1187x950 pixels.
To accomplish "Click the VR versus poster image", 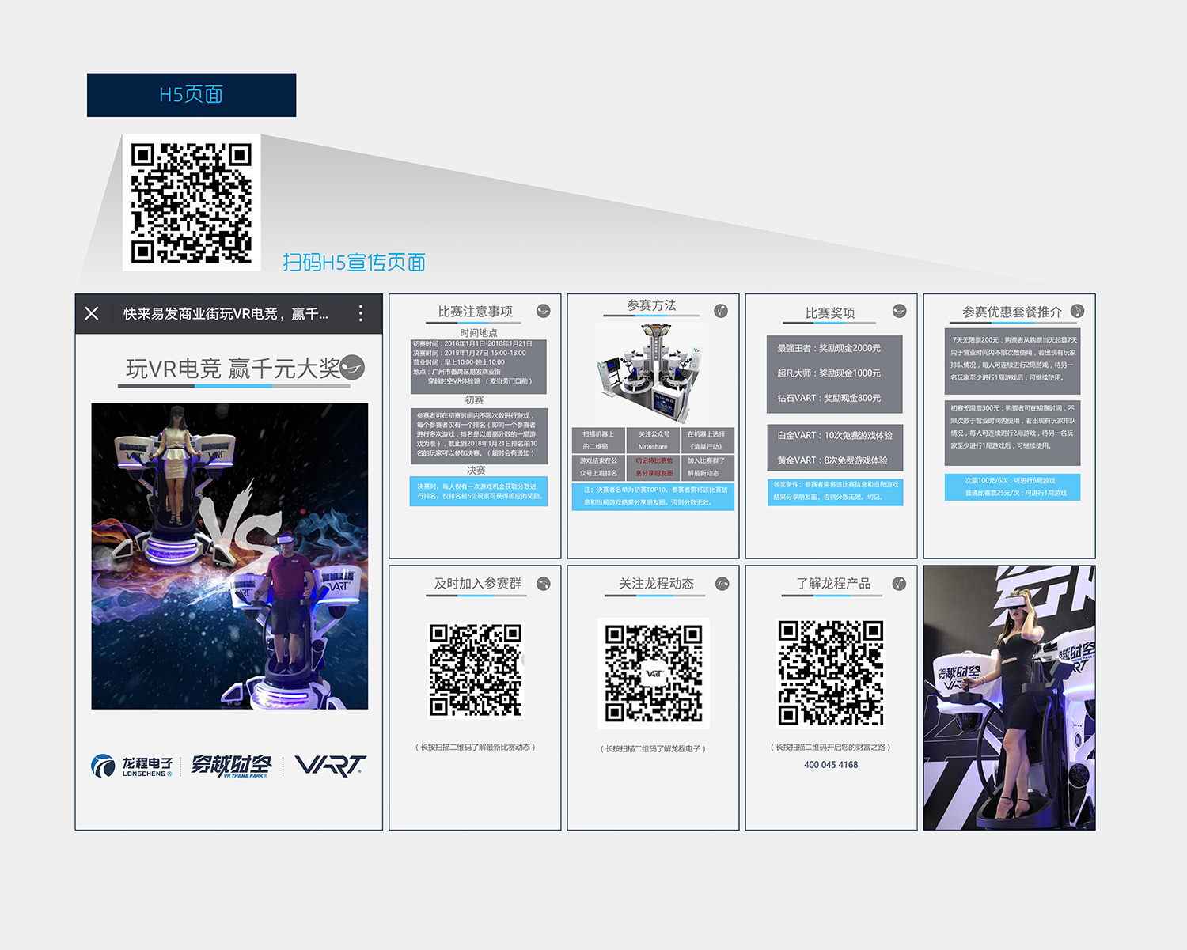I will [x=229, y=556].
